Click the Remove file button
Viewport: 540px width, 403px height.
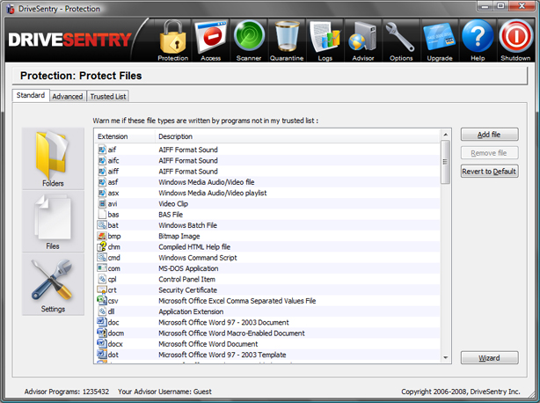coord(489,153)
